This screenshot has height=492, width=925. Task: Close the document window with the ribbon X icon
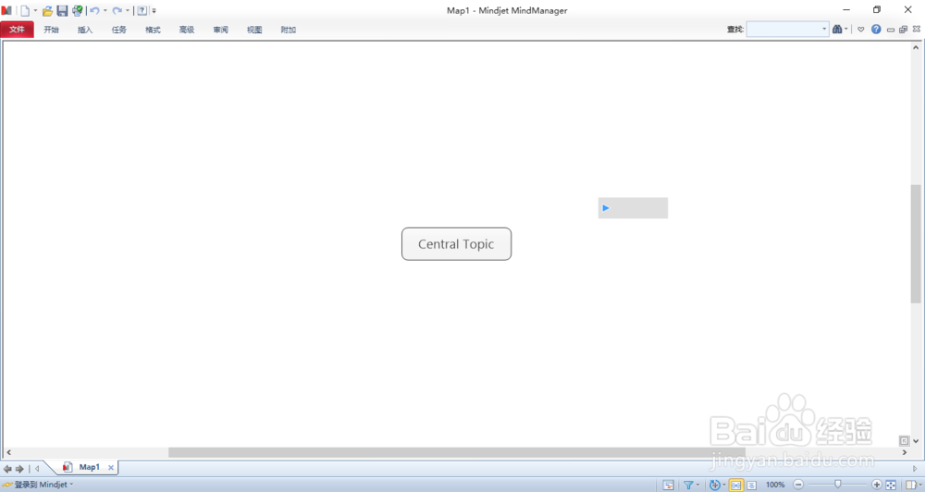(916, 29)
